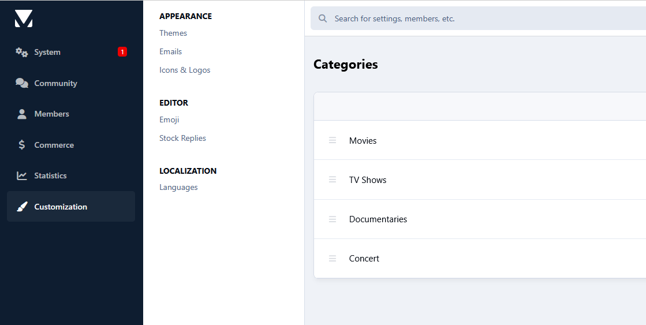Click the Community chat bubbles icon
The height and width of the screenshot is (325, 646).
[x=22, y=83]
